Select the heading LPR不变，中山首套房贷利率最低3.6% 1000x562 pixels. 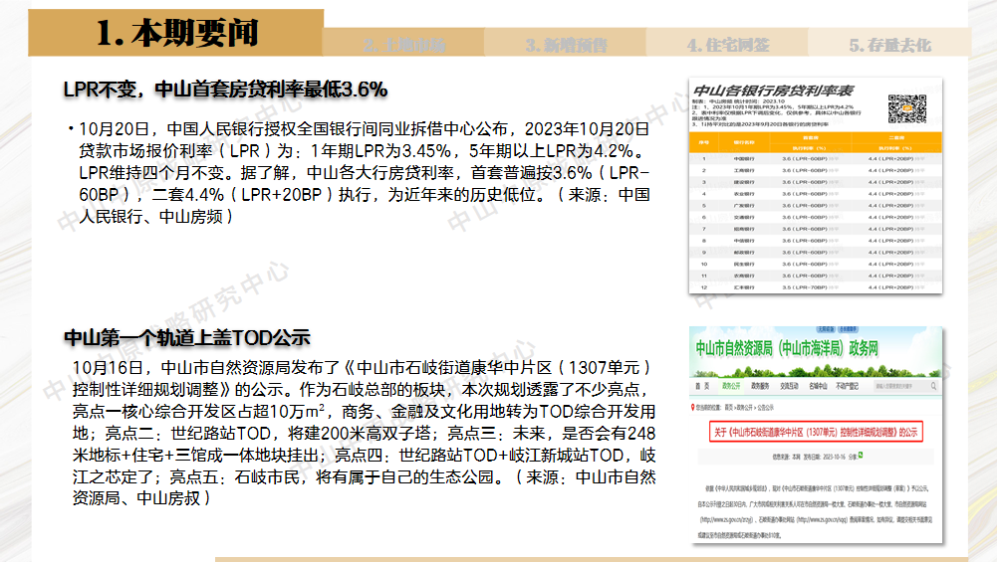(225, 90)
